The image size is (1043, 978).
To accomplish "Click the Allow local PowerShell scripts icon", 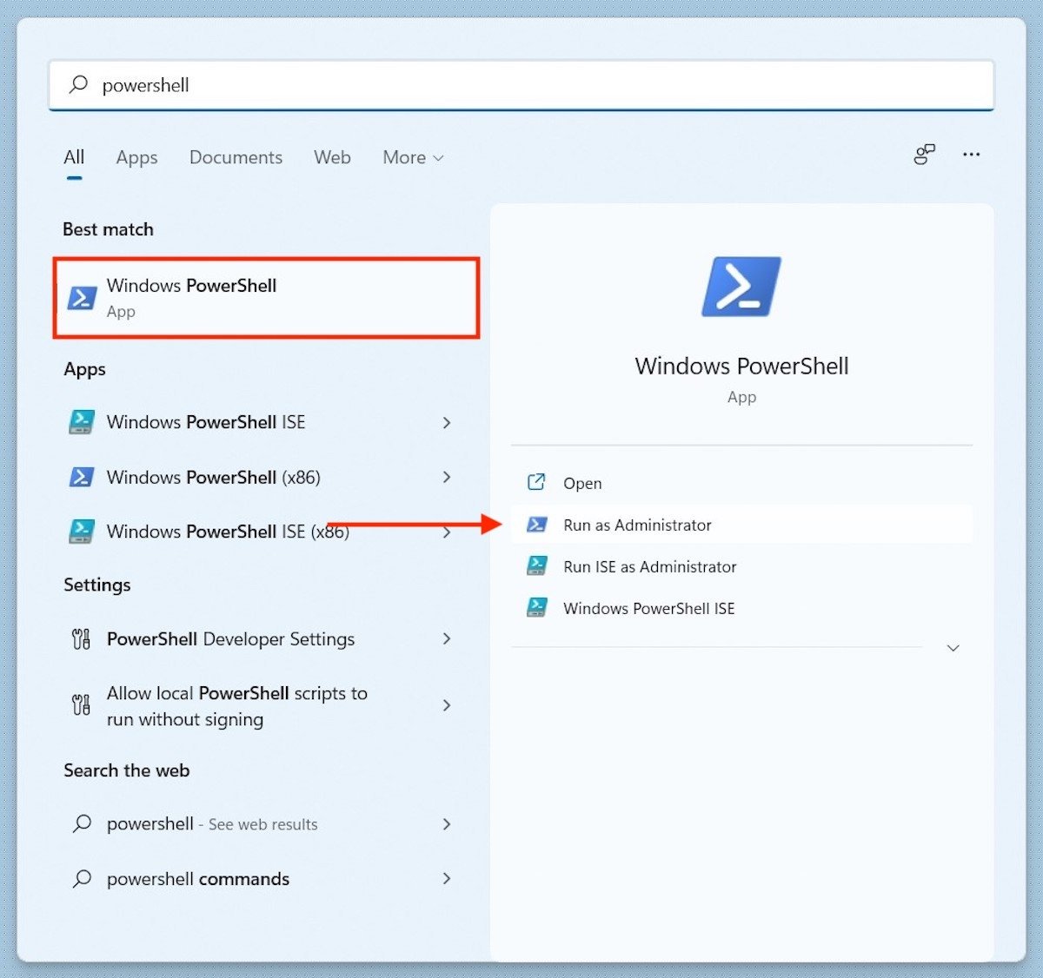I will [81, 704].
